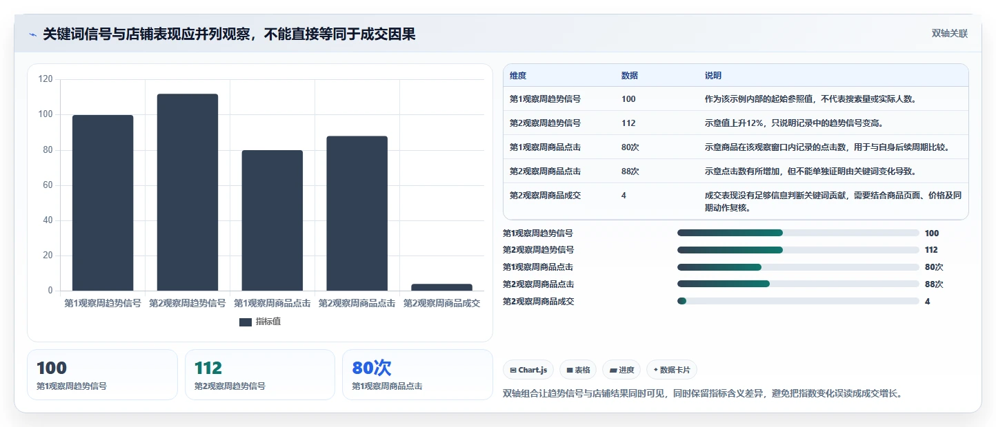Open the stat card showing green 112
The height and width of the screenshot is (427, 996).
[260, 375]
